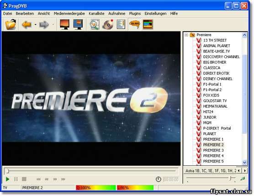Open the equalizer color bars icon
The image size is (254, 196).
point(148,24)
